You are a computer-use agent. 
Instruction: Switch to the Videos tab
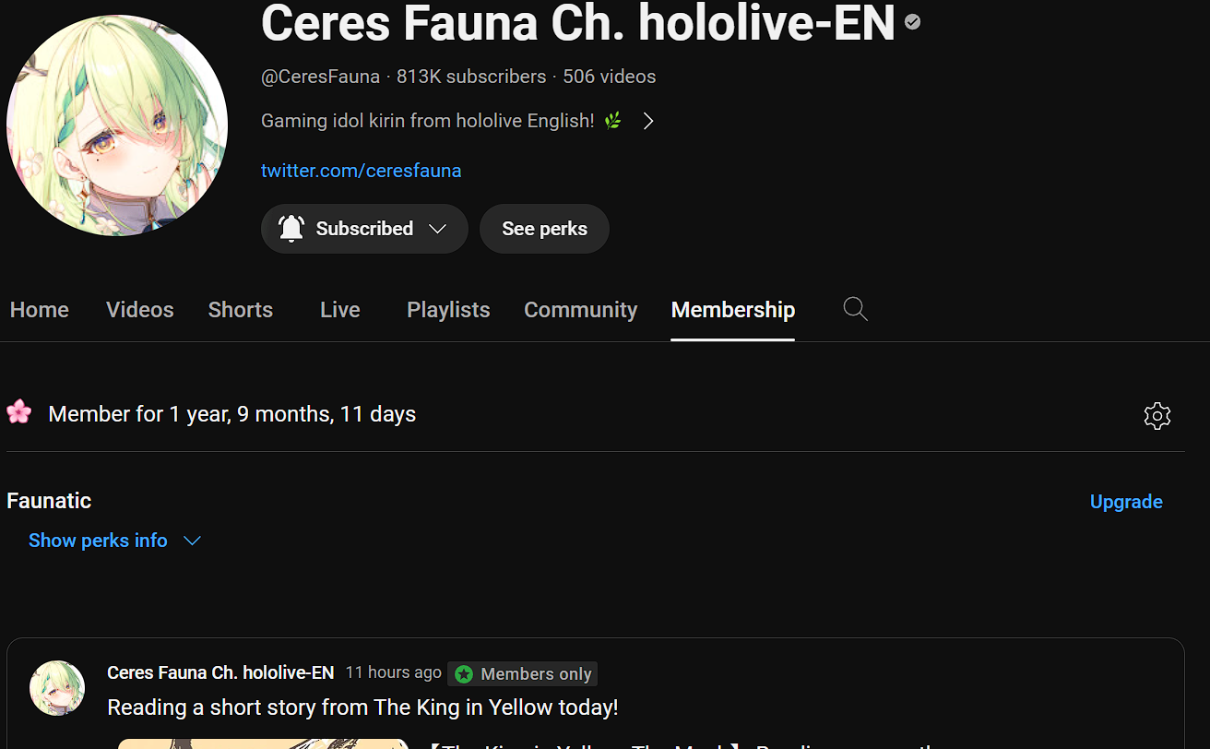coord(140,310)
